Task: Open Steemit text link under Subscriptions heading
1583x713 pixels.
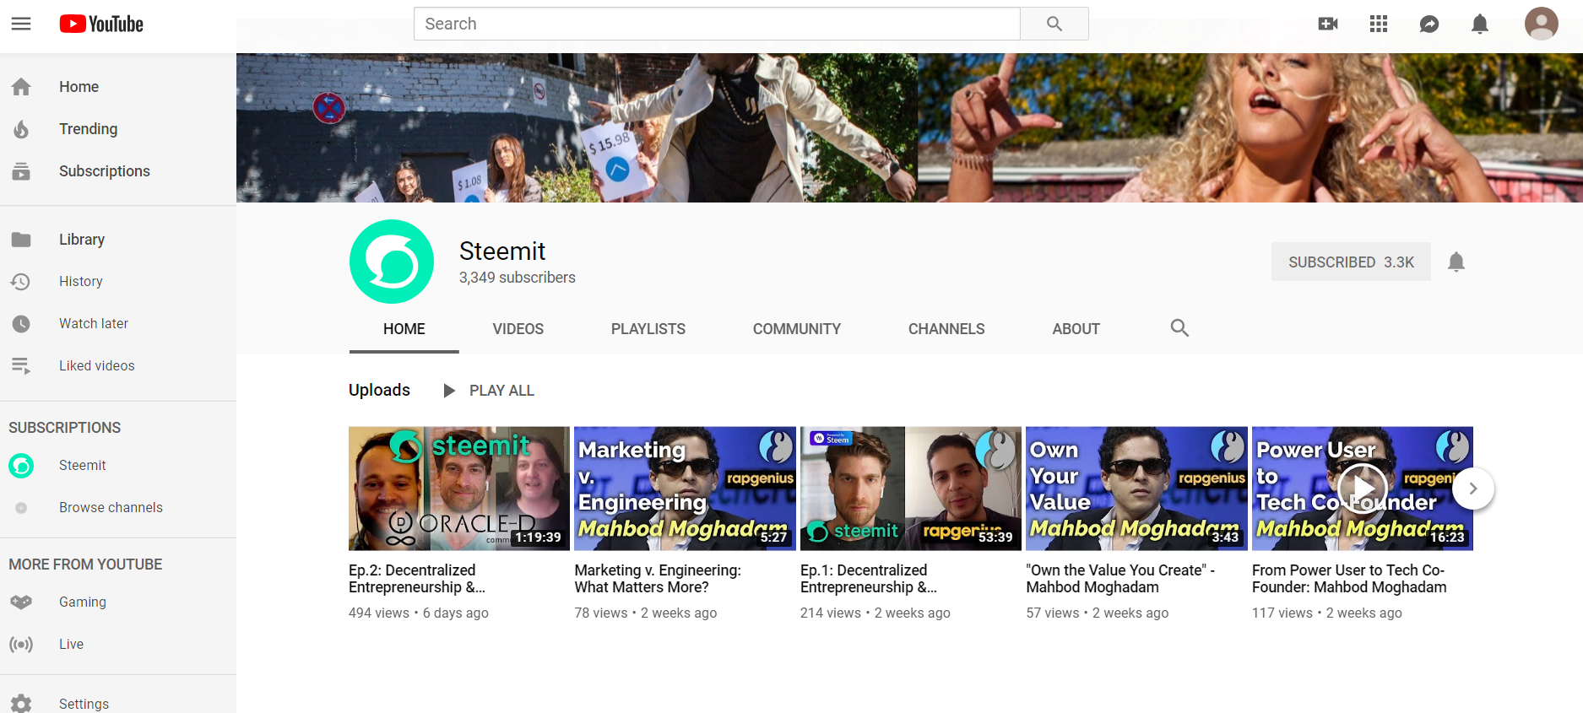Action: (x=83, y=465)
